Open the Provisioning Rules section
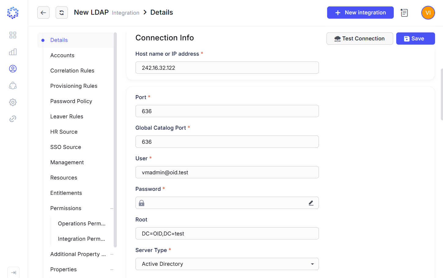The width and height of the screenshot is (443, 278). coord(74,86)
